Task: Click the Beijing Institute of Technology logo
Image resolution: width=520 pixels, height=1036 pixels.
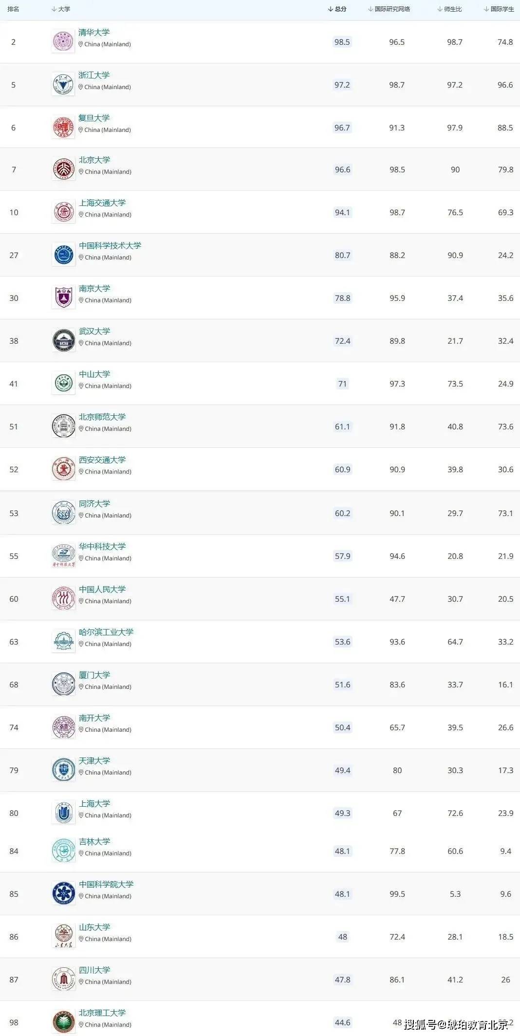Action: [x=64, y=1022]
